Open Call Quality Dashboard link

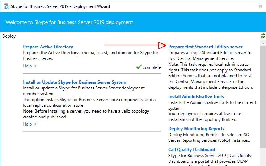(191, 150)
